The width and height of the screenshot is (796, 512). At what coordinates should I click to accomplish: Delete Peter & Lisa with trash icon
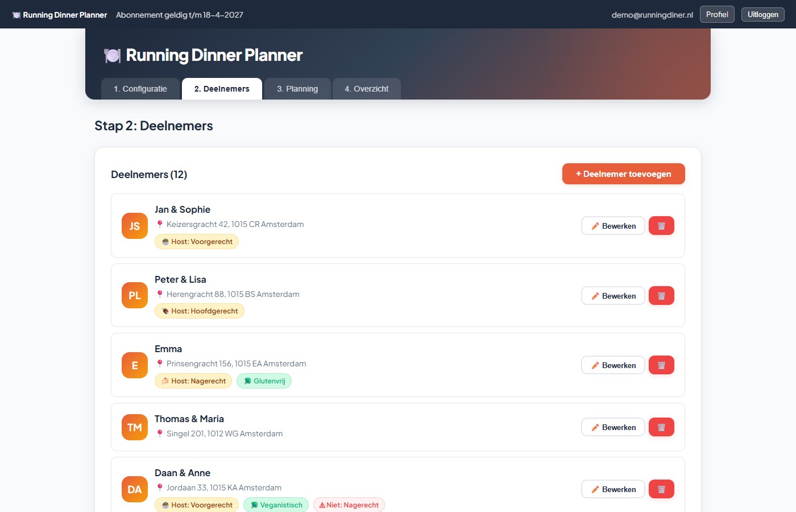coord(661,296)
